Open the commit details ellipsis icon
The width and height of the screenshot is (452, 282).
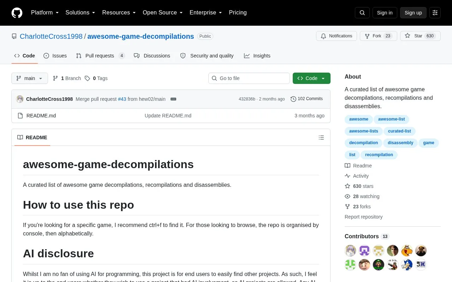pyautogui.click(x=173, y=99)
